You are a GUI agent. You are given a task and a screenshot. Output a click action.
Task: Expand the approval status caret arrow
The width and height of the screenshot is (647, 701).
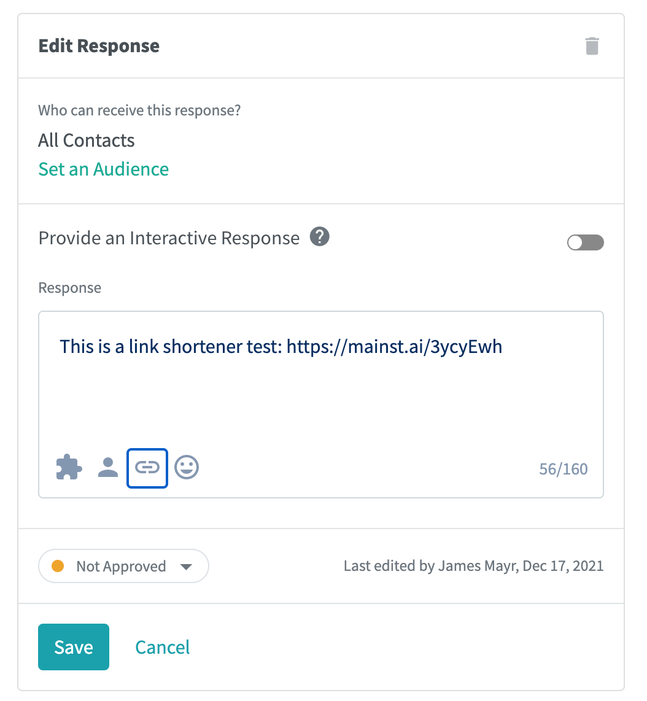point(186,567)
